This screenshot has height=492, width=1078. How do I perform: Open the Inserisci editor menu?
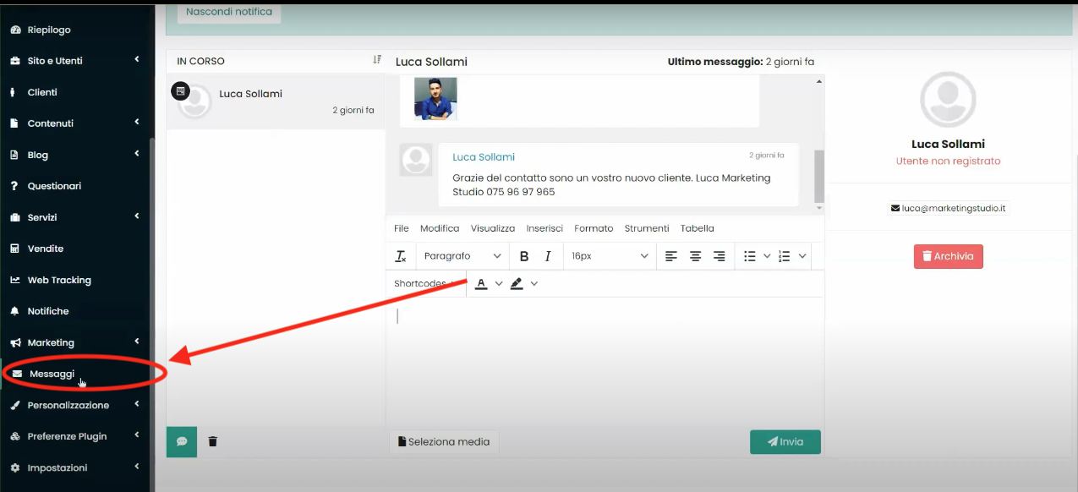544,228
